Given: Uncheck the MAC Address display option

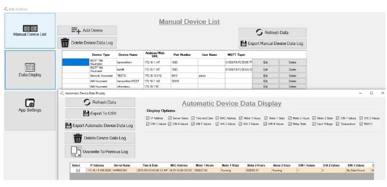Looking at the screenshot, I should (x=217, y=118).
